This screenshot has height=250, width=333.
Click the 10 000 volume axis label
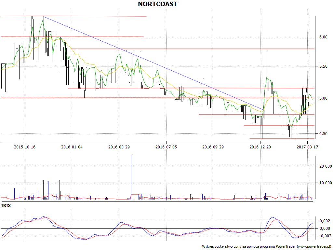pyautogui.click(x=326, y=183)
